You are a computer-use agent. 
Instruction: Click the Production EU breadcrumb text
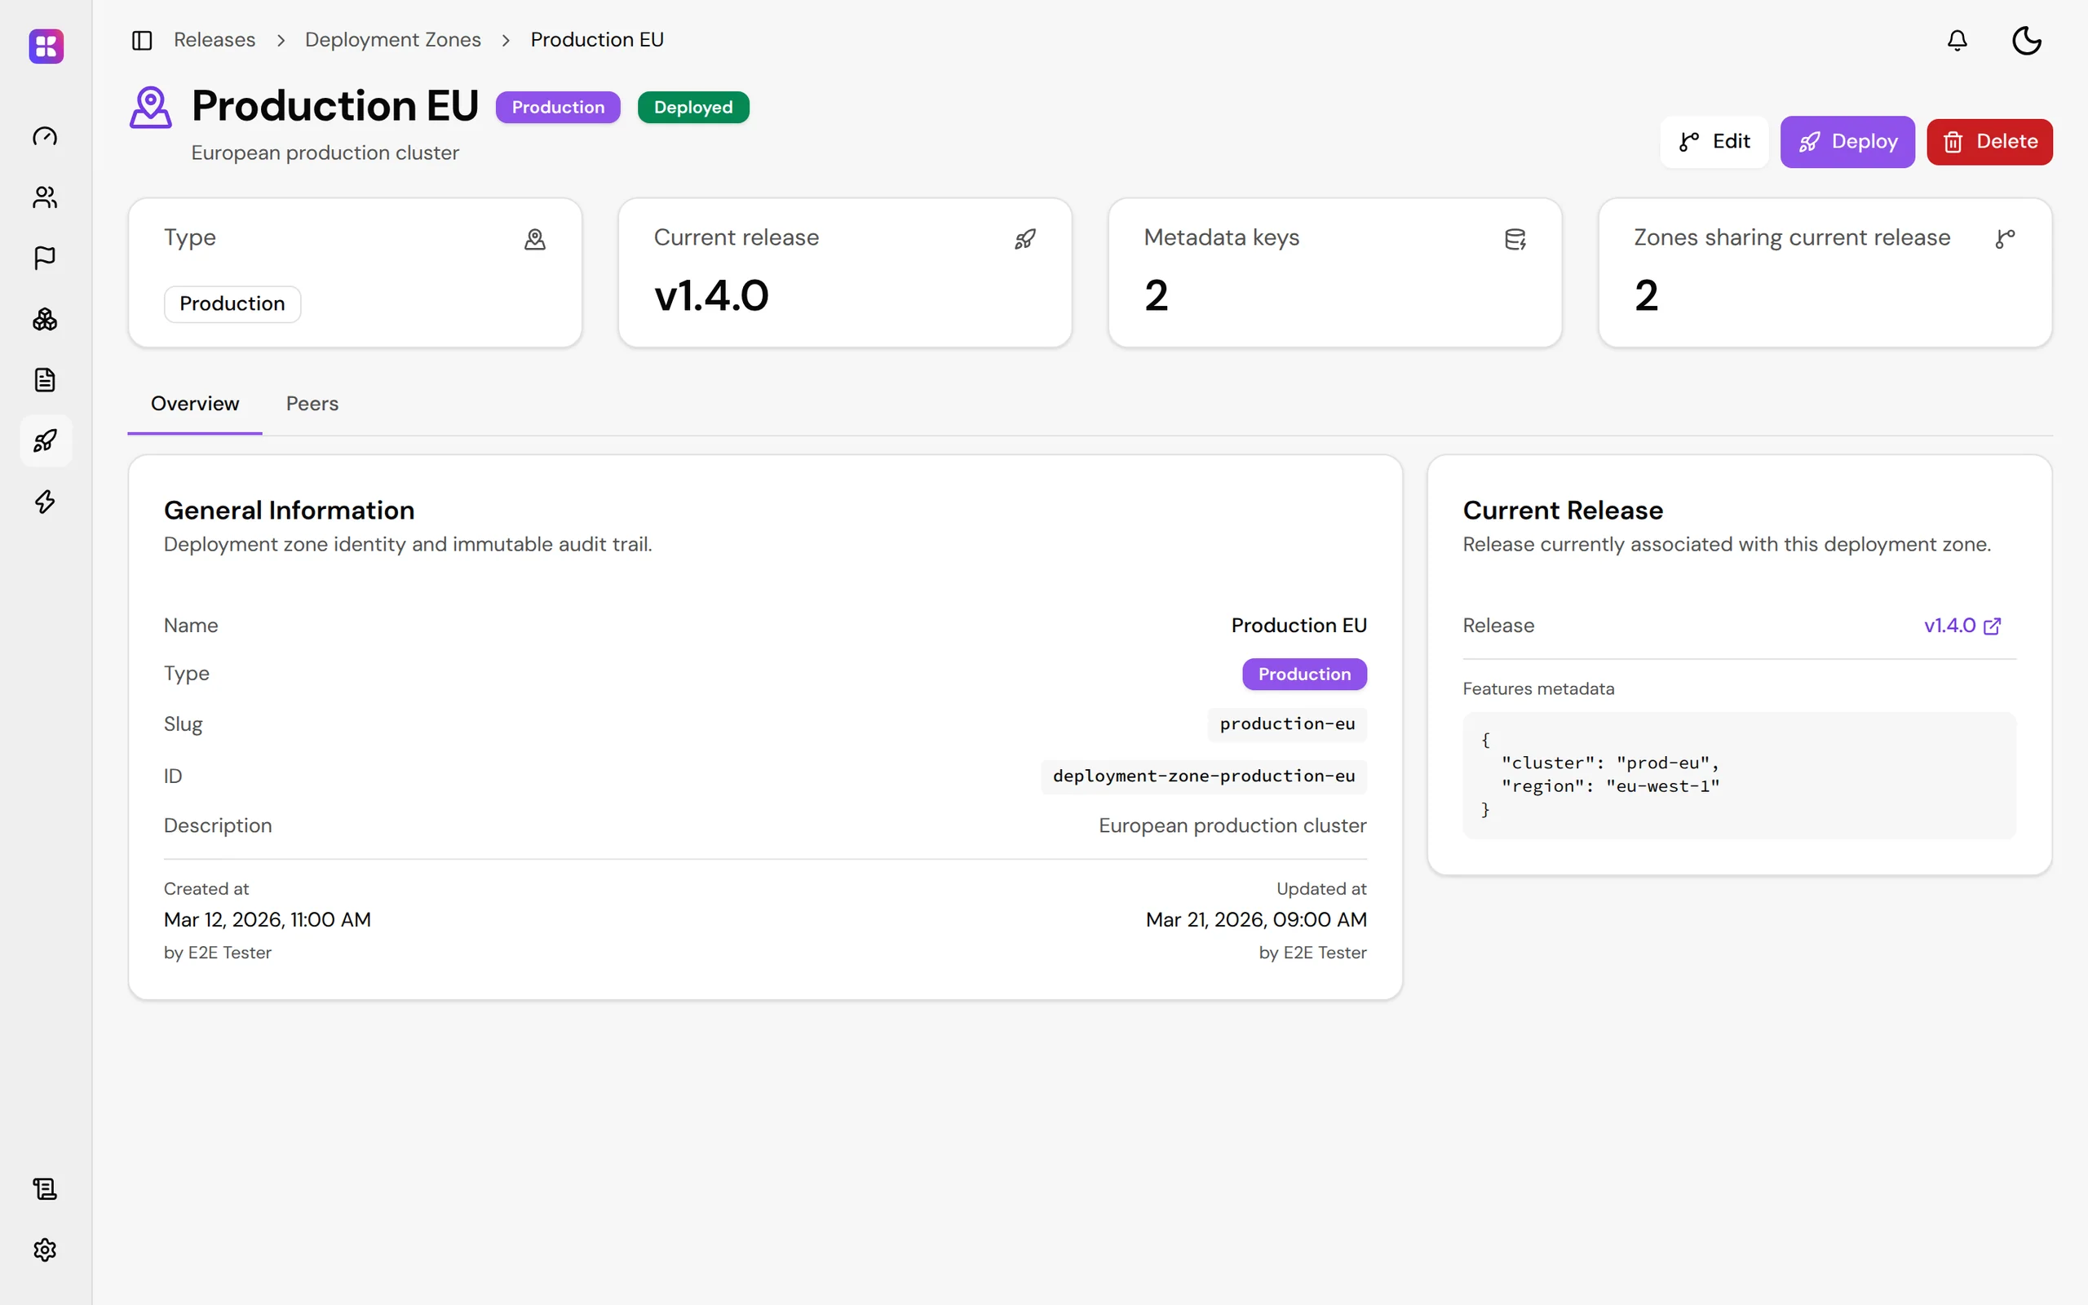pyautogui.click(x=597, y=40)
